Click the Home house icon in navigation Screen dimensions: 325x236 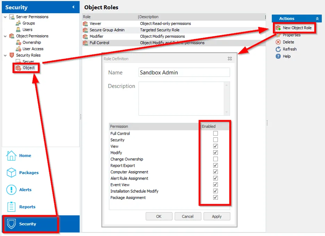point(11,156)
